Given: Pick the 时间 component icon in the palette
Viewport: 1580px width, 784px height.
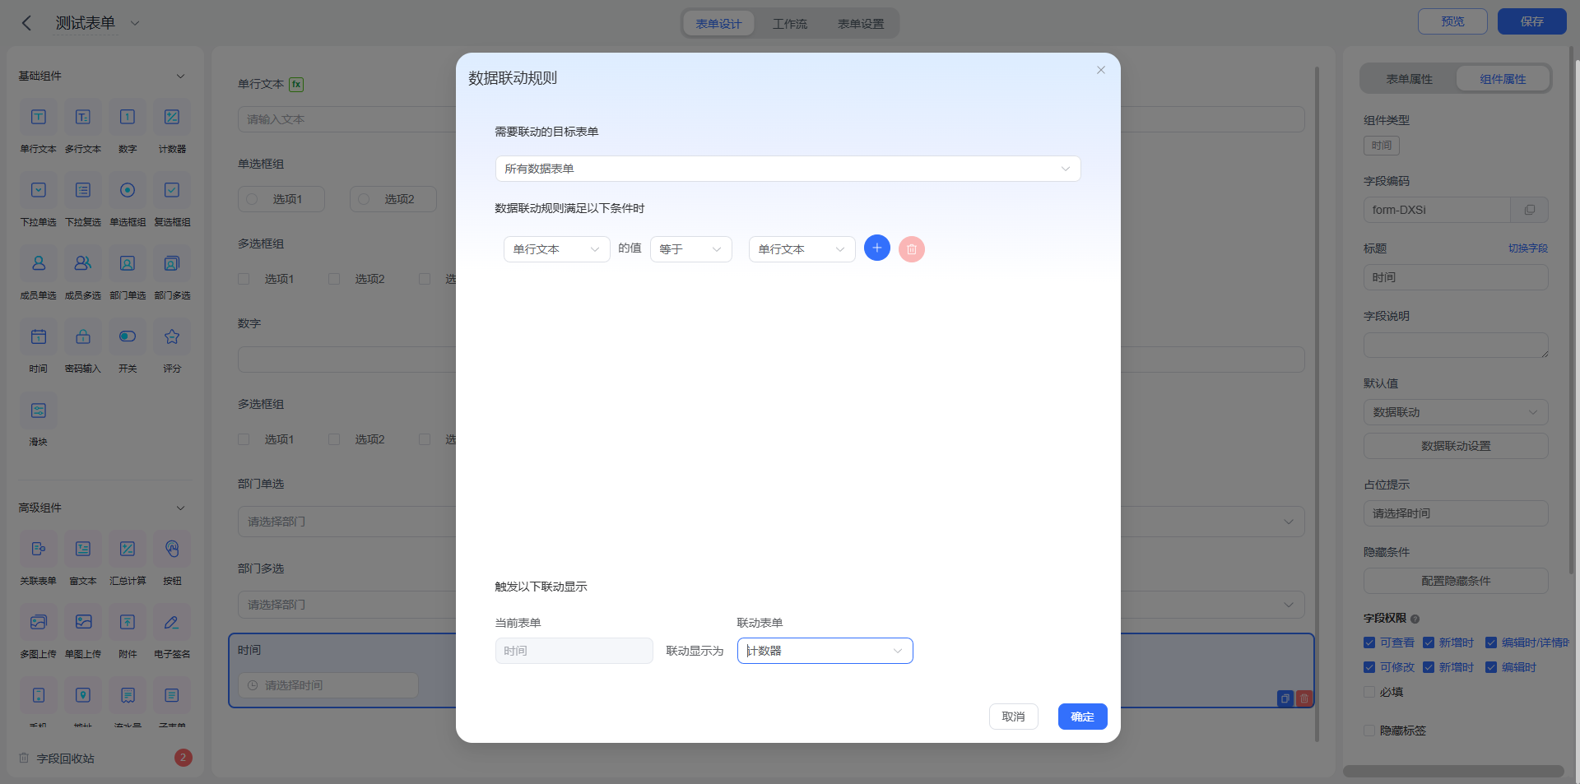Looking at the screenshot, I should (x=39, y=337).
